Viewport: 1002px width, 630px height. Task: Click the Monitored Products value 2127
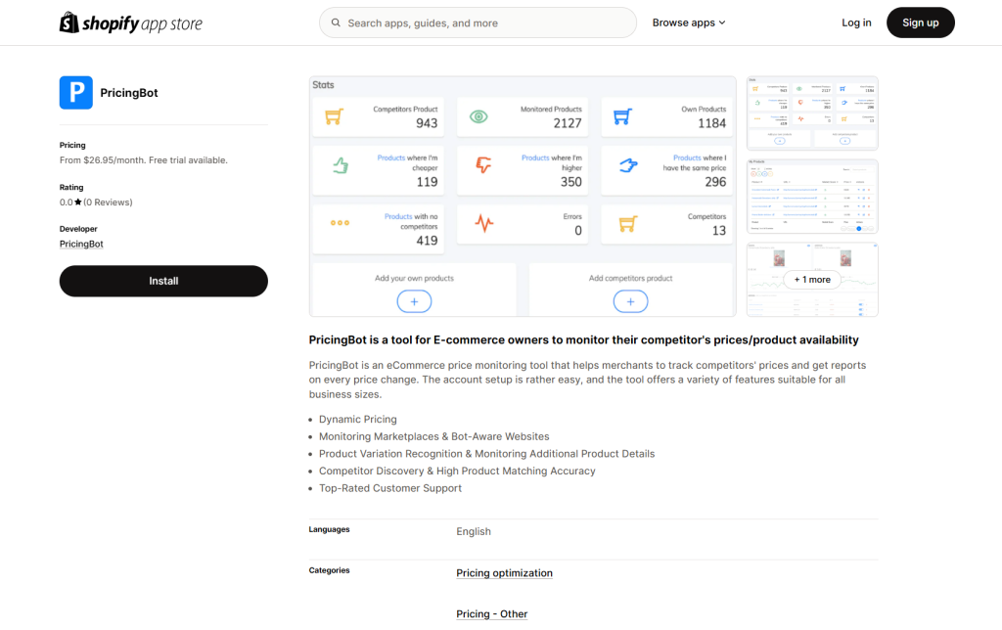568,123
